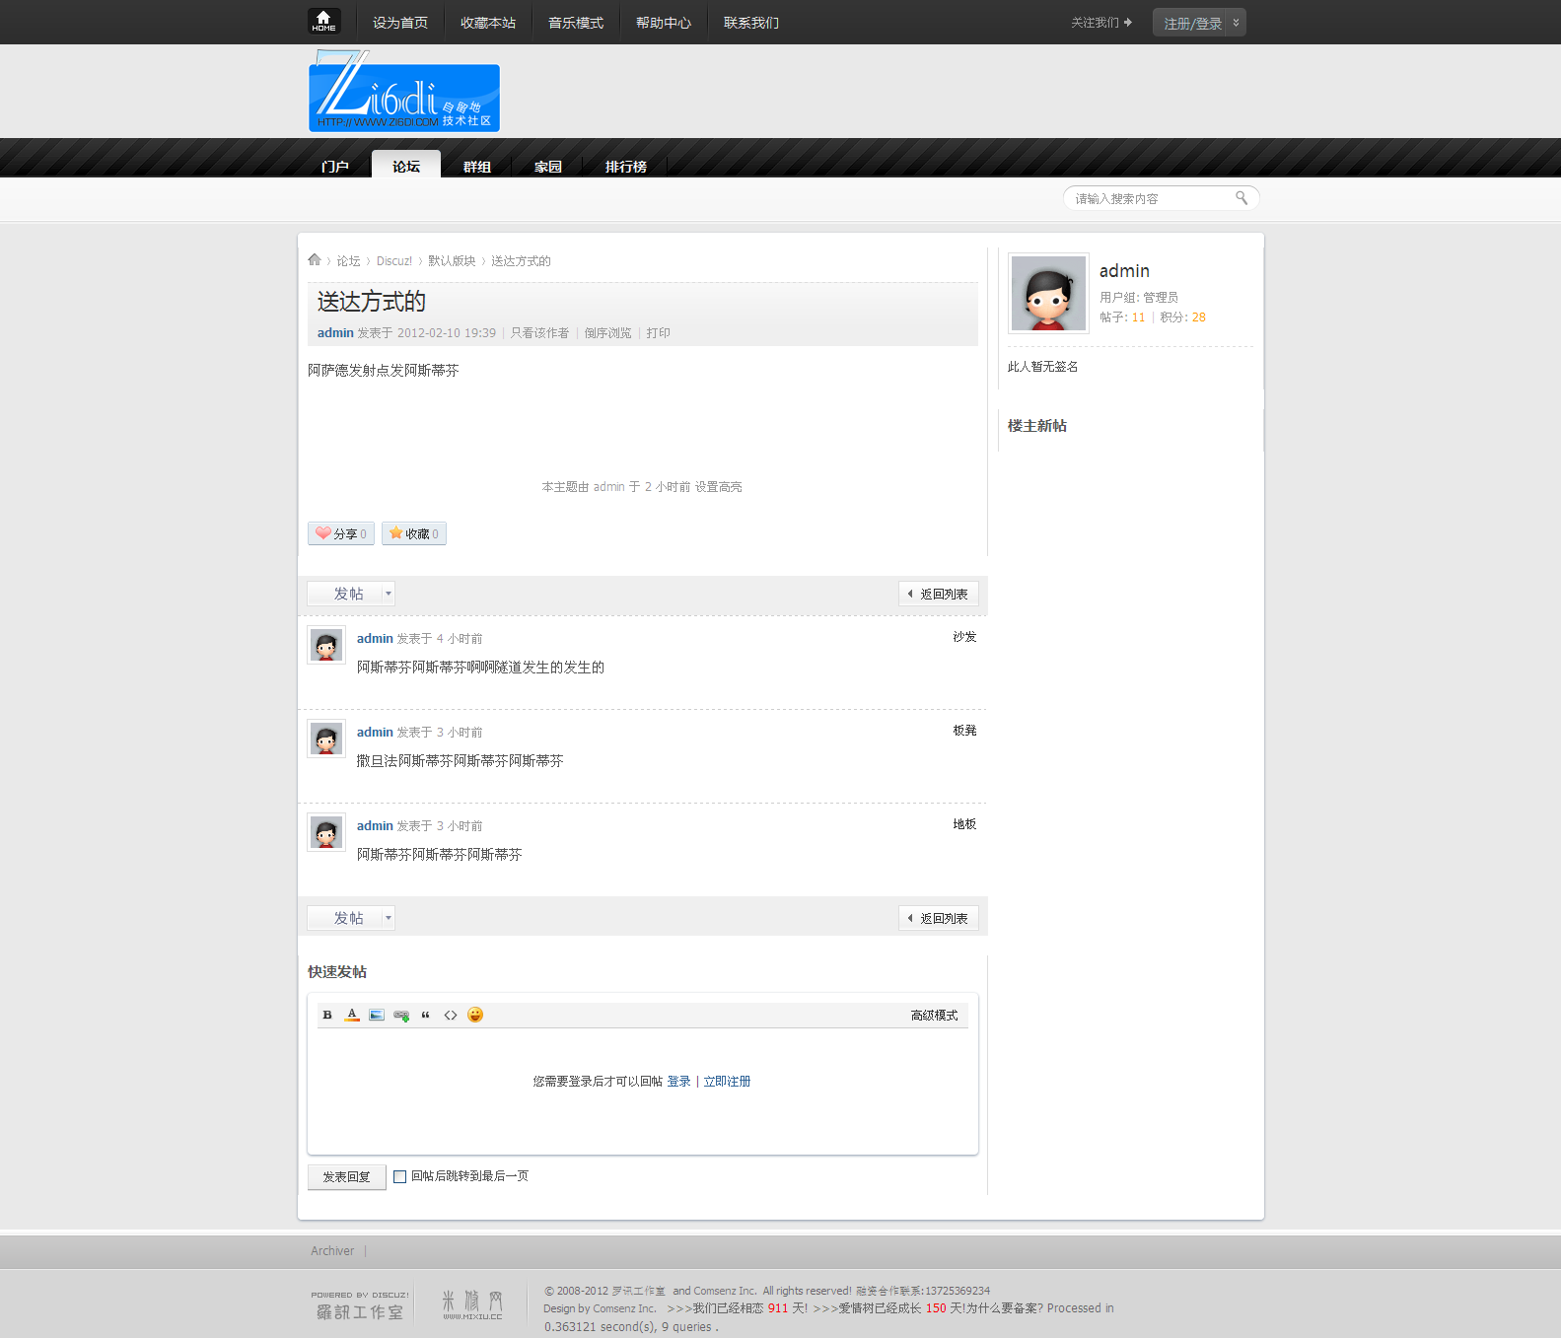The width and height of the screenshot is (1561, 1338).
Task: Click the Archiver footer link
Action: point(332,1251)
